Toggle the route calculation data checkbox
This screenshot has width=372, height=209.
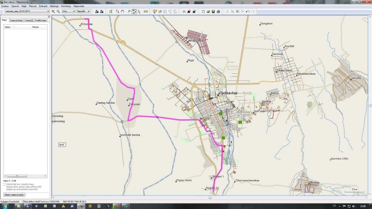[4, 184]
